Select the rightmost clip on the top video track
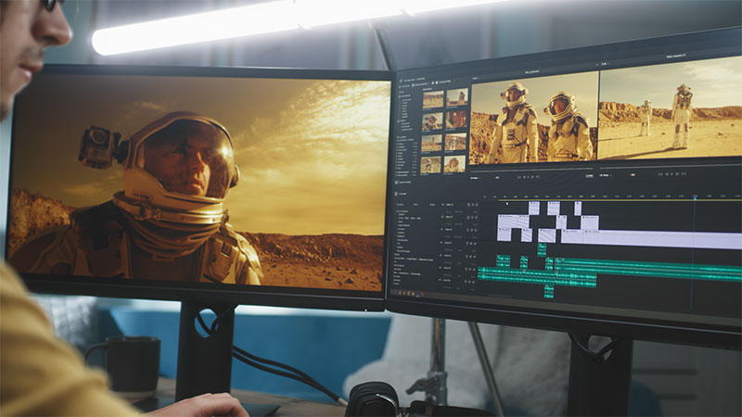Image resolution: width=742 pixels, height=417 pixels. pos(578,208)
